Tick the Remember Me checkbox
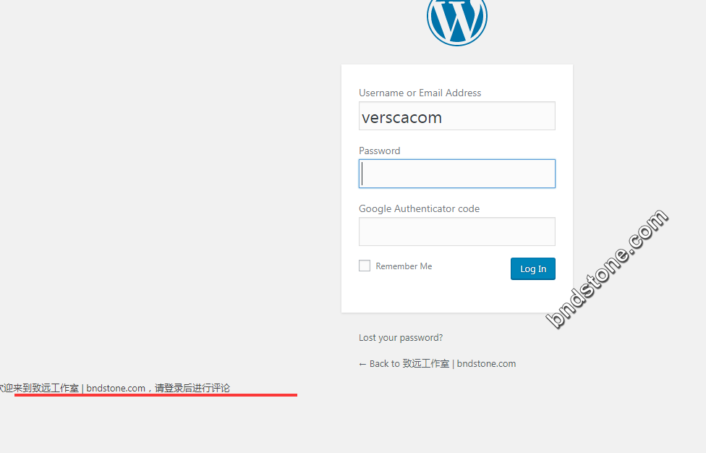This screenshot has width=706, height=453. tap(365, 266)
